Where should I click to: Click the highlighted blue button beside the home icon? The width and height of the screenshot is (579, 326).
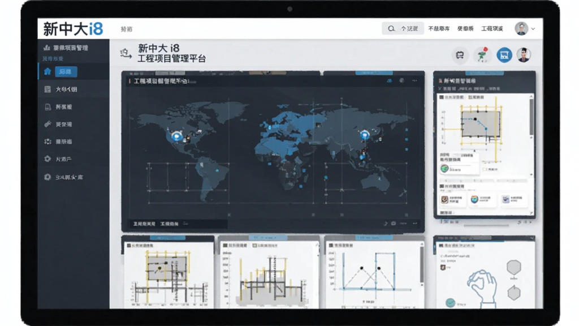pyautogui.click(x=66, y=72)
